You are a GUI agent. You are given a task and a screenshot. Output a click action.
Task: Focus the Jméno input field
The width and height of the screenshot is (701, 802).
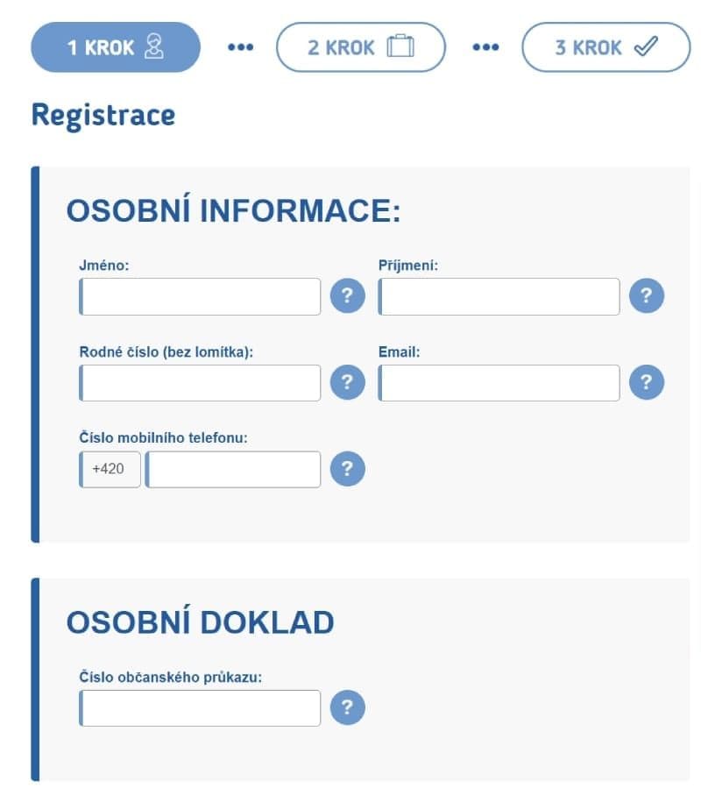[x=200, y=296]
